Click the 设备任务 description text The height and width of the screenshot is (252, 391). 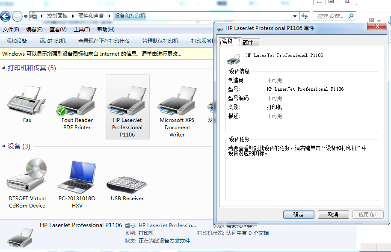point(297,151)
